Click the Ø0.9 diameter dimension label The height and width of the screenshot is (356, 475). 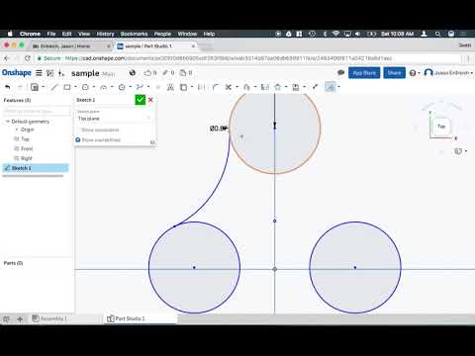click(218, 129)
